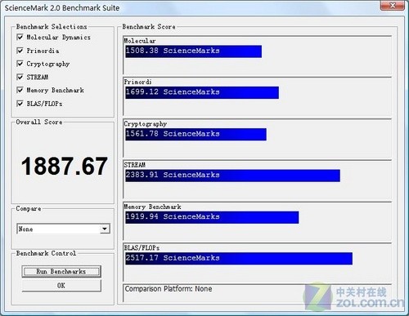
Task: Uncheck the Molecular Dynamics checkbox
Action: click(20, 37)
